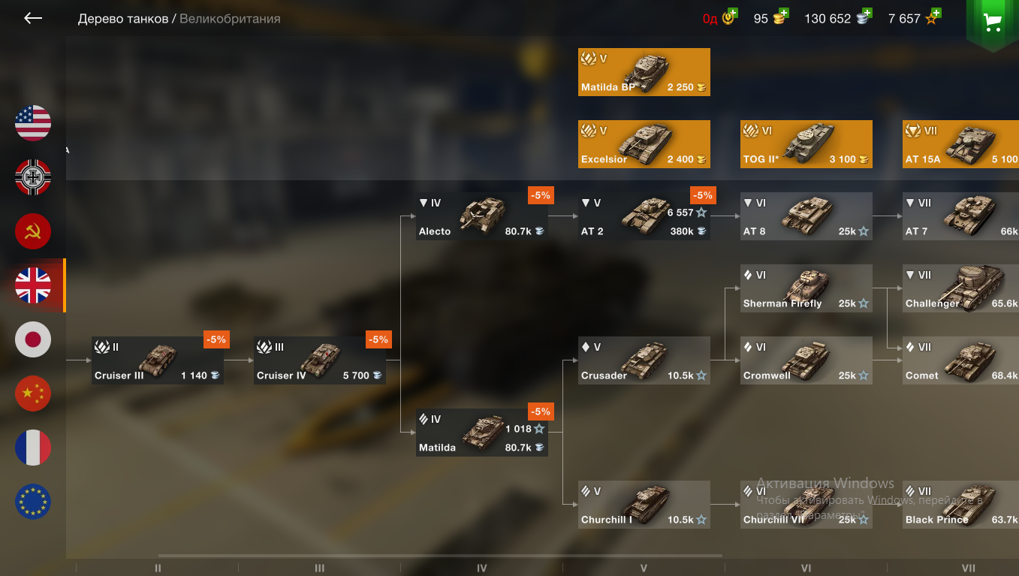Select the Crusader tier V tank
The image size is (1019, 576).
pos(644,360)
